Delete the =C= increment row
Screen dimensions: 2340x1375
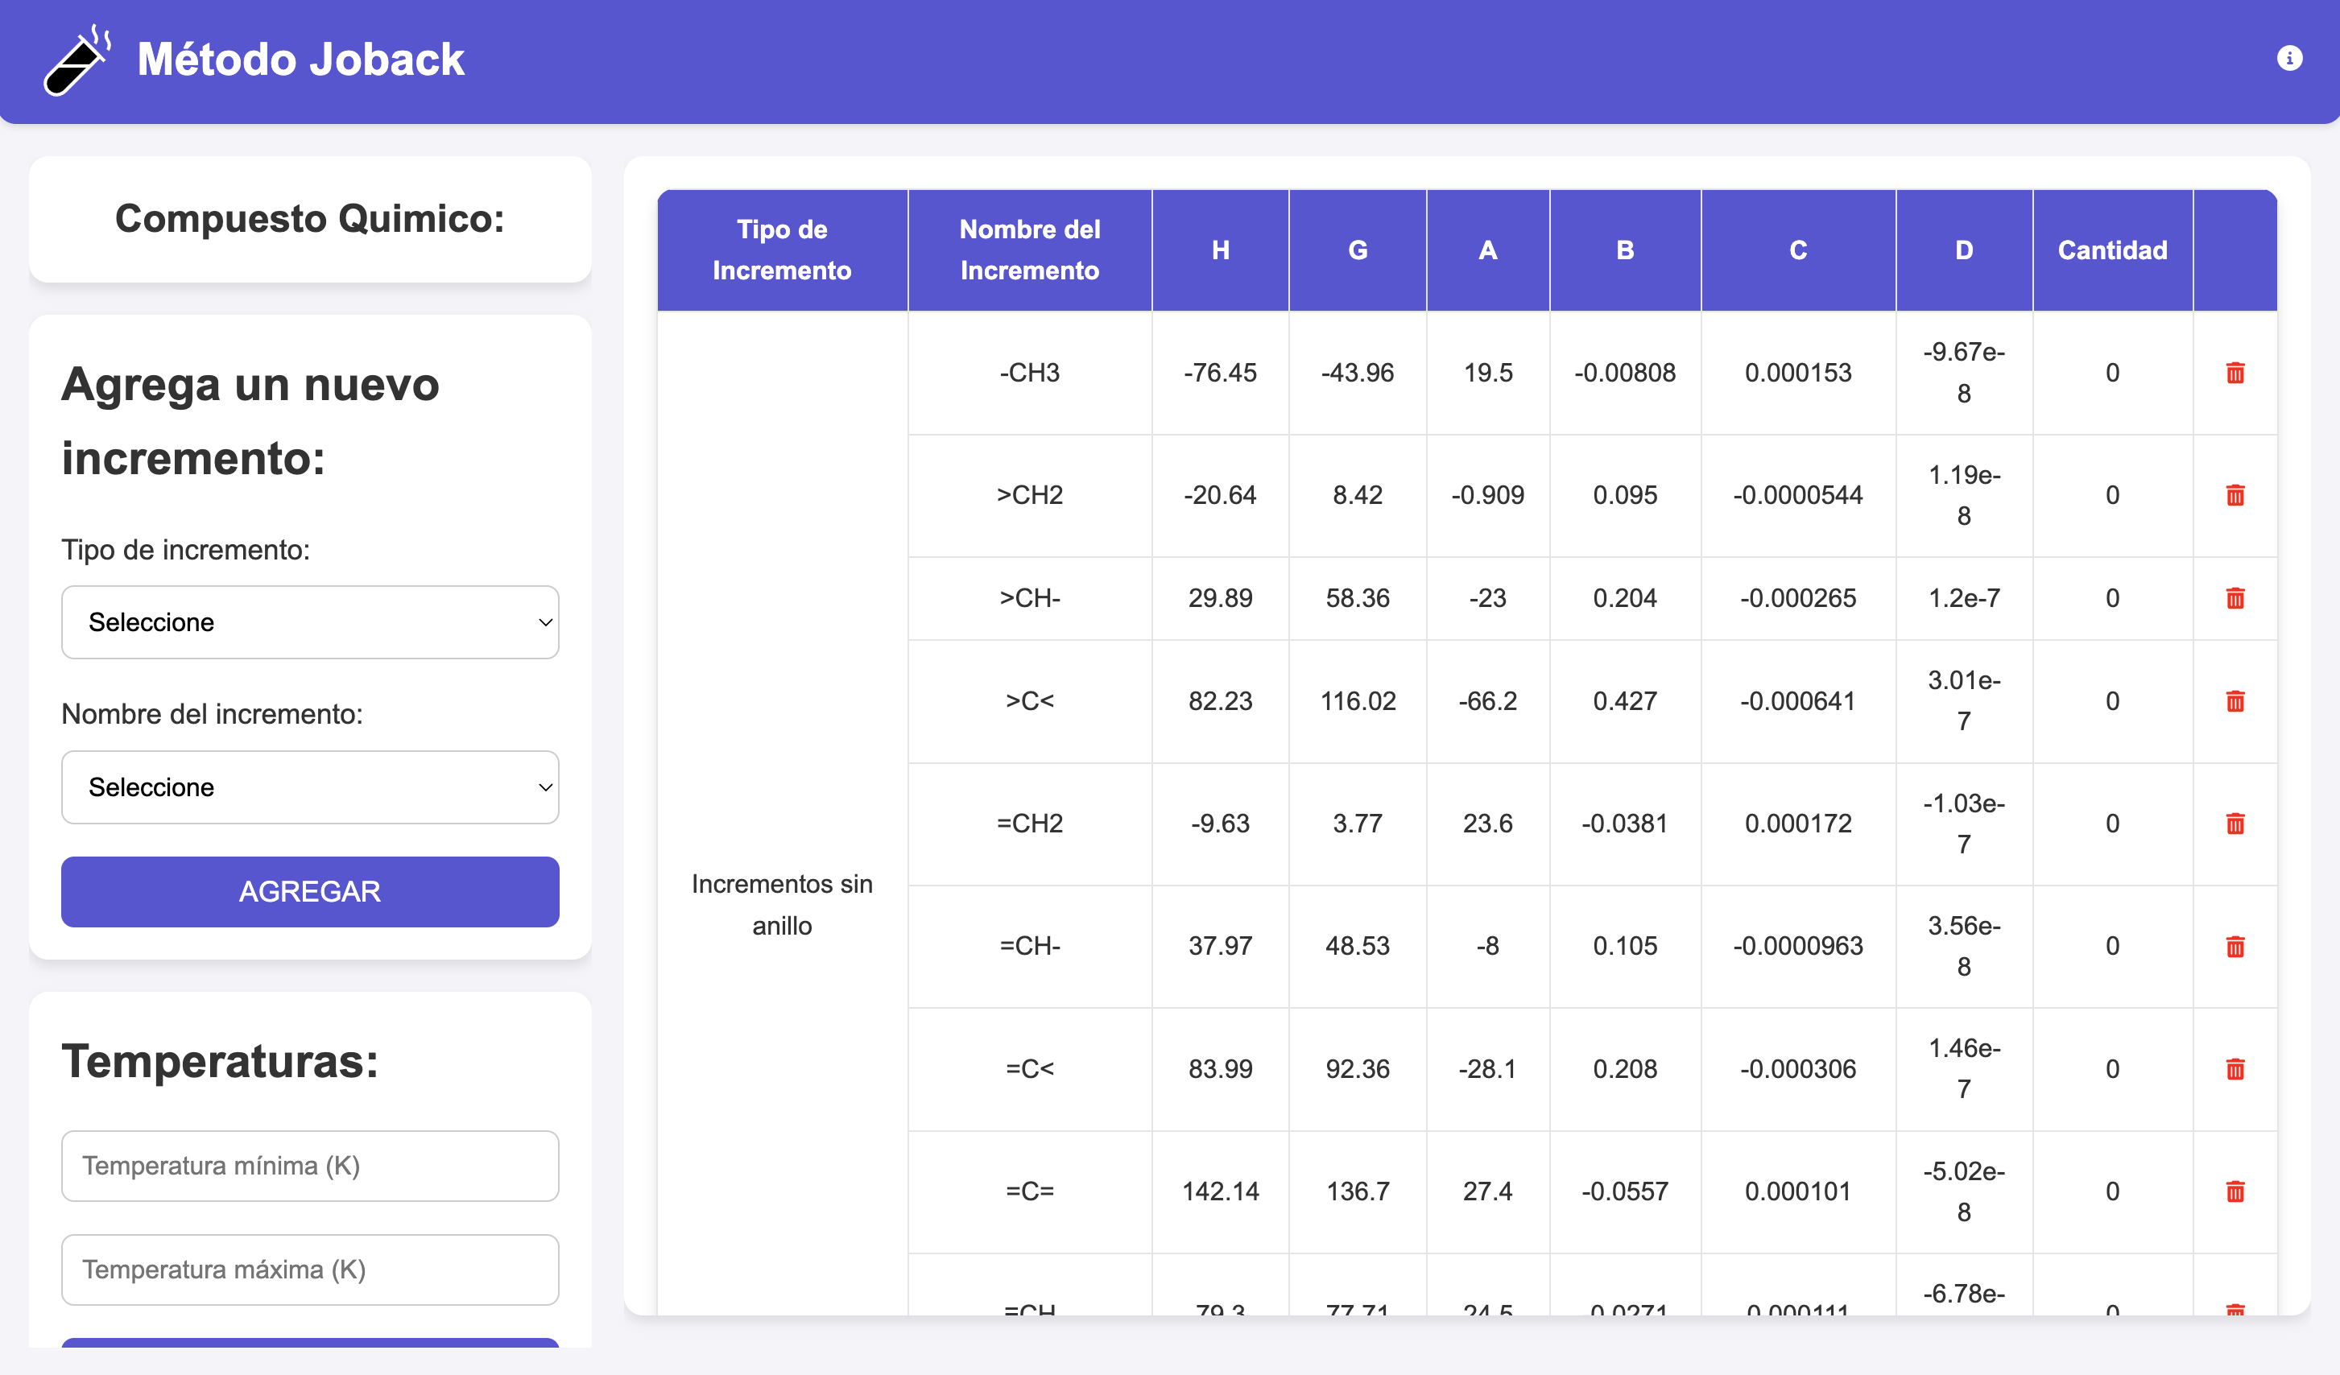pos(2235,1191)
